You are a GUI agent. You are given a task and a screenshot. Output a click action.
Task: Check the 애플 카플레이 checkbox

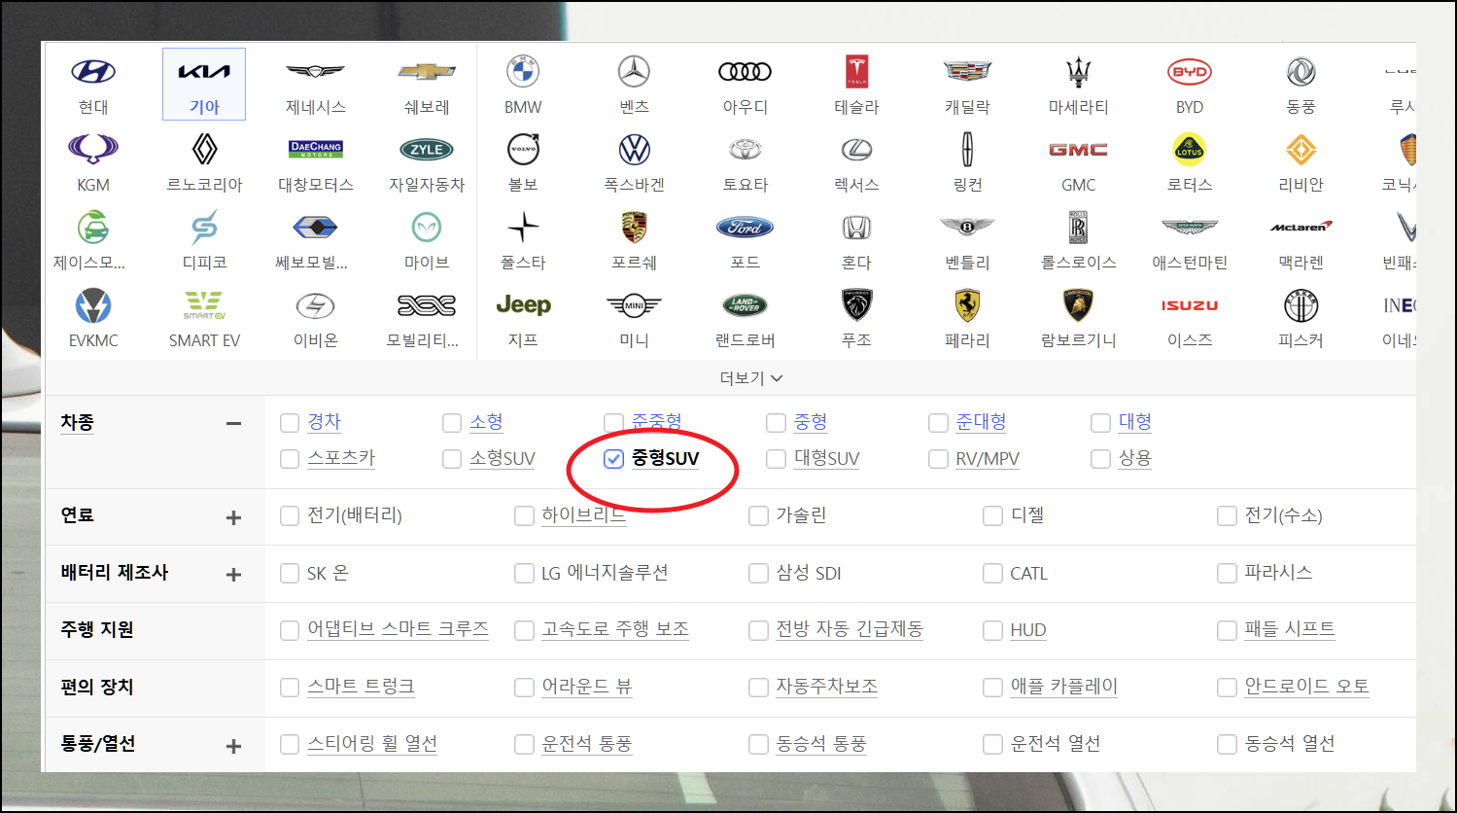coord(992,688)
